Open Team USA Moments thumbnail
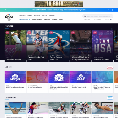The height and width of the screenshot is (118, 118). pos(103,46)
